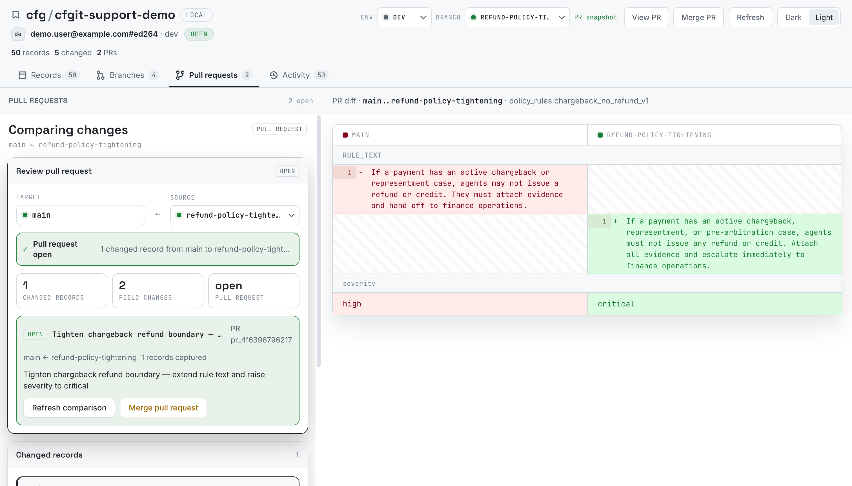Click the '50 records' summary text
The image size is (852, 486).
(x=30, y=53)
